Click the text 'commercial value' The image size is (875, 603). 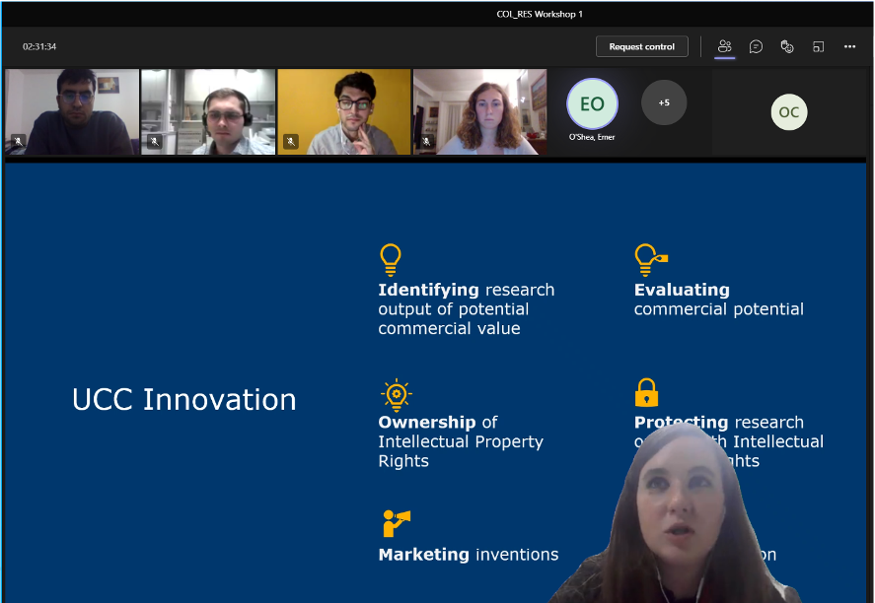449,329
